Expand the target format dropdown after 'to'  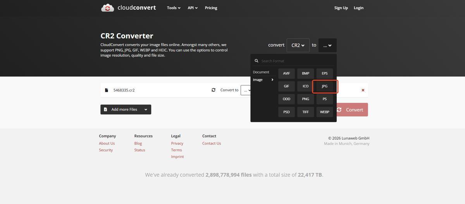[327, 45]
